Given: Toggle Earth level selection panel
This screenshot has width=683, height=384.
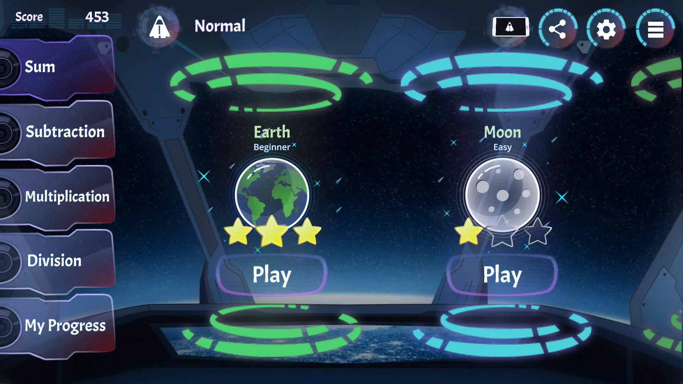Looking at the screenshot, I should (272, 197).
